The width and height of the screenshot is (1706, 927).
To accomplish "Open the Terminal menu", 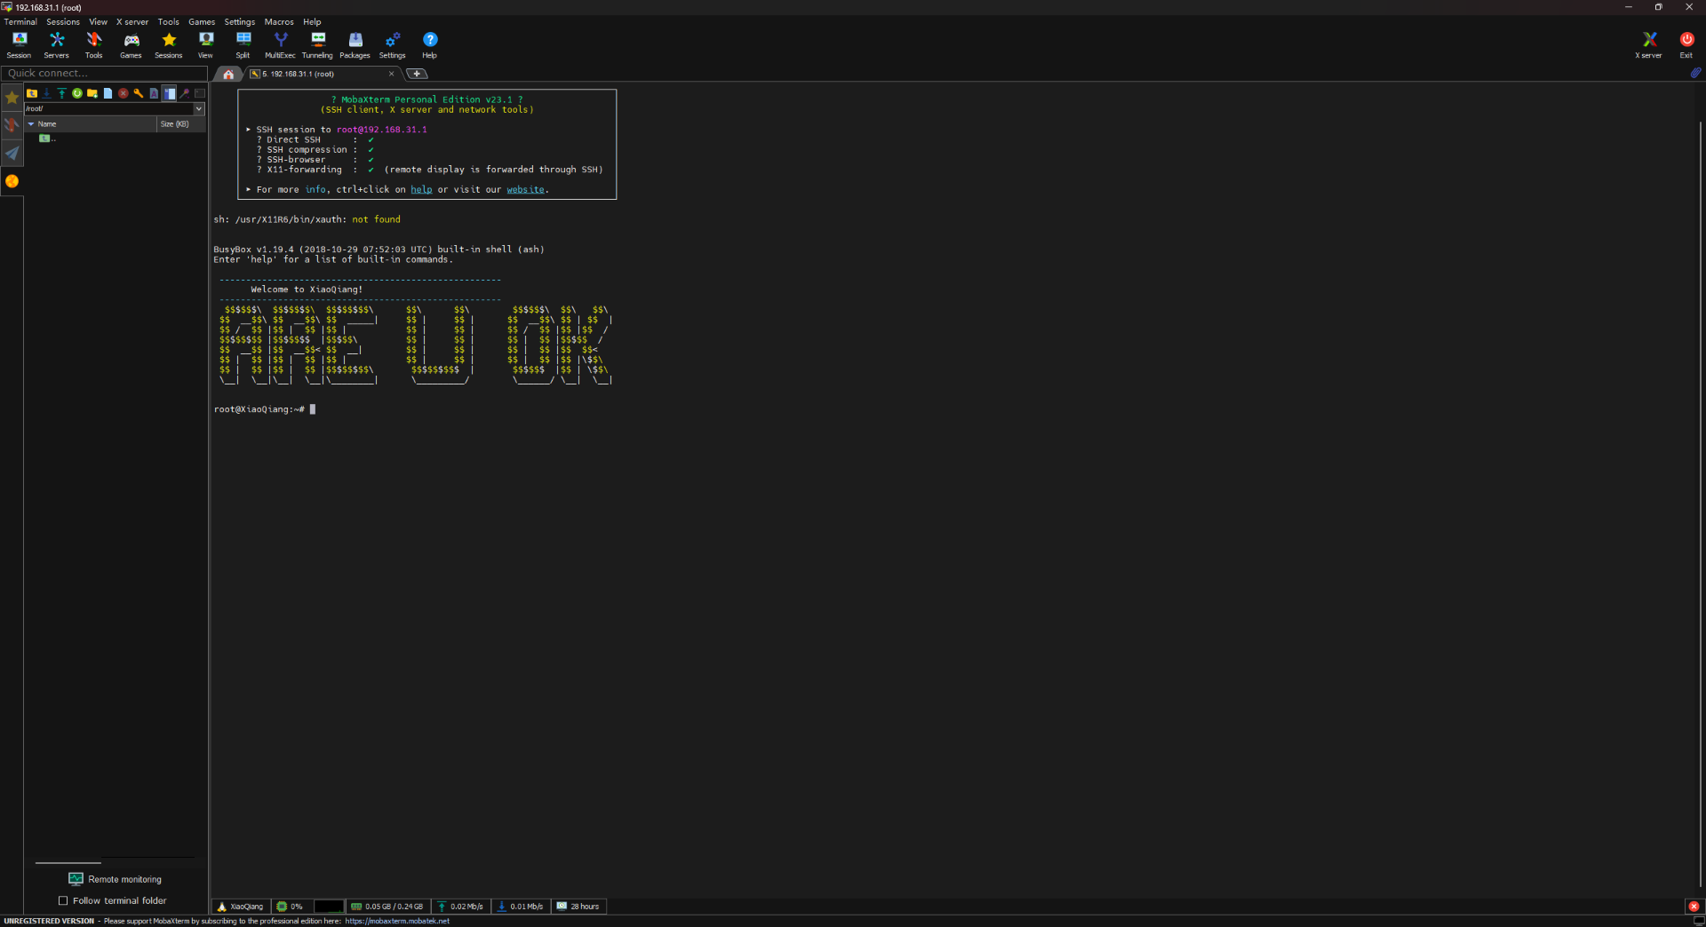I will point(20,22).
